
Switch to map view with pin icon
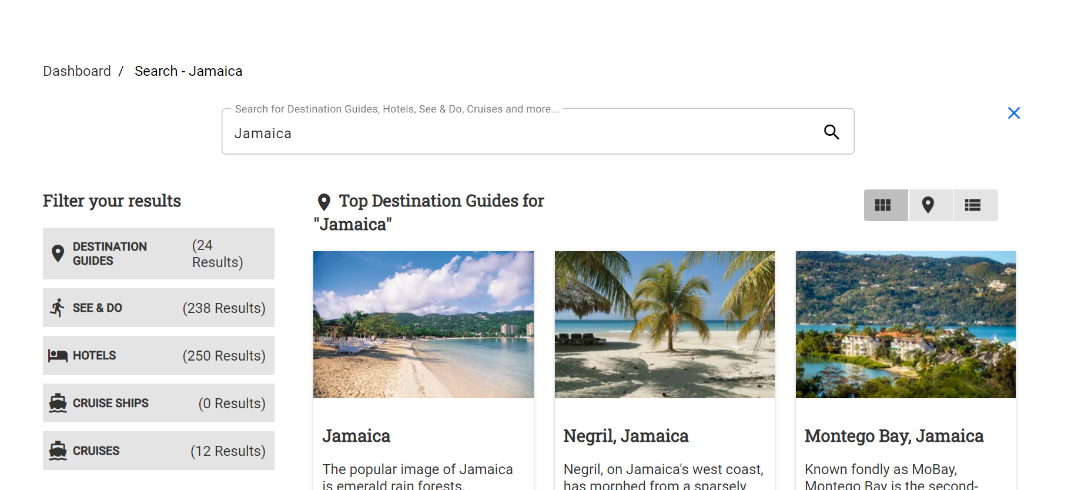[x=928, y=205]
